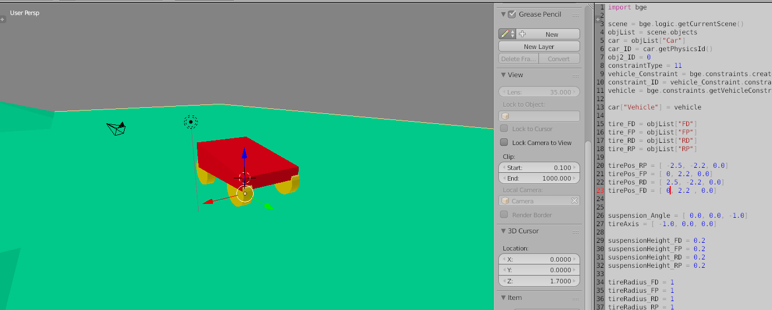This screenshot has width=772, height=310.
Task: Grab the Item panel drag grip
Action: coord(575,298)
